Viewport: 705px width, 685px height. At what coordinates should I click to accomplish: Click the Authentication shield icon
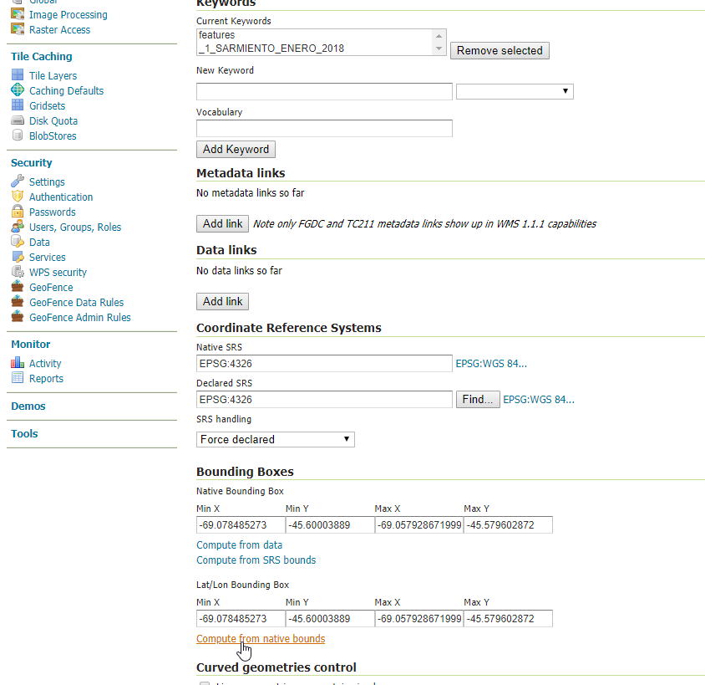18,197
